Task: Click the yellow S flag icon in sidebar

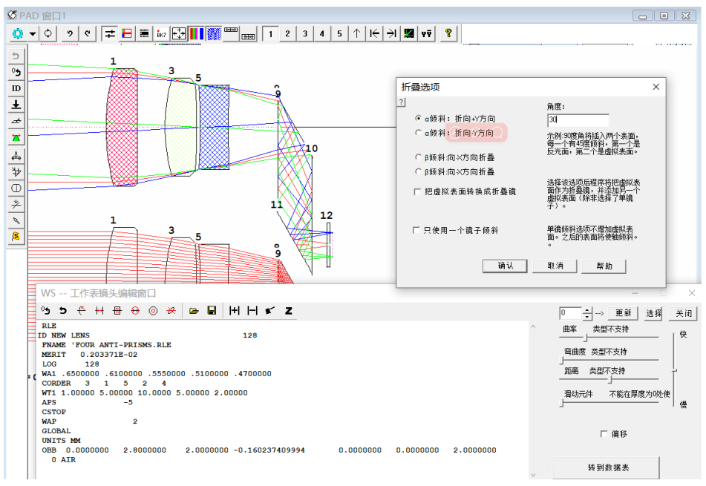Action: [x=16, y=236]
